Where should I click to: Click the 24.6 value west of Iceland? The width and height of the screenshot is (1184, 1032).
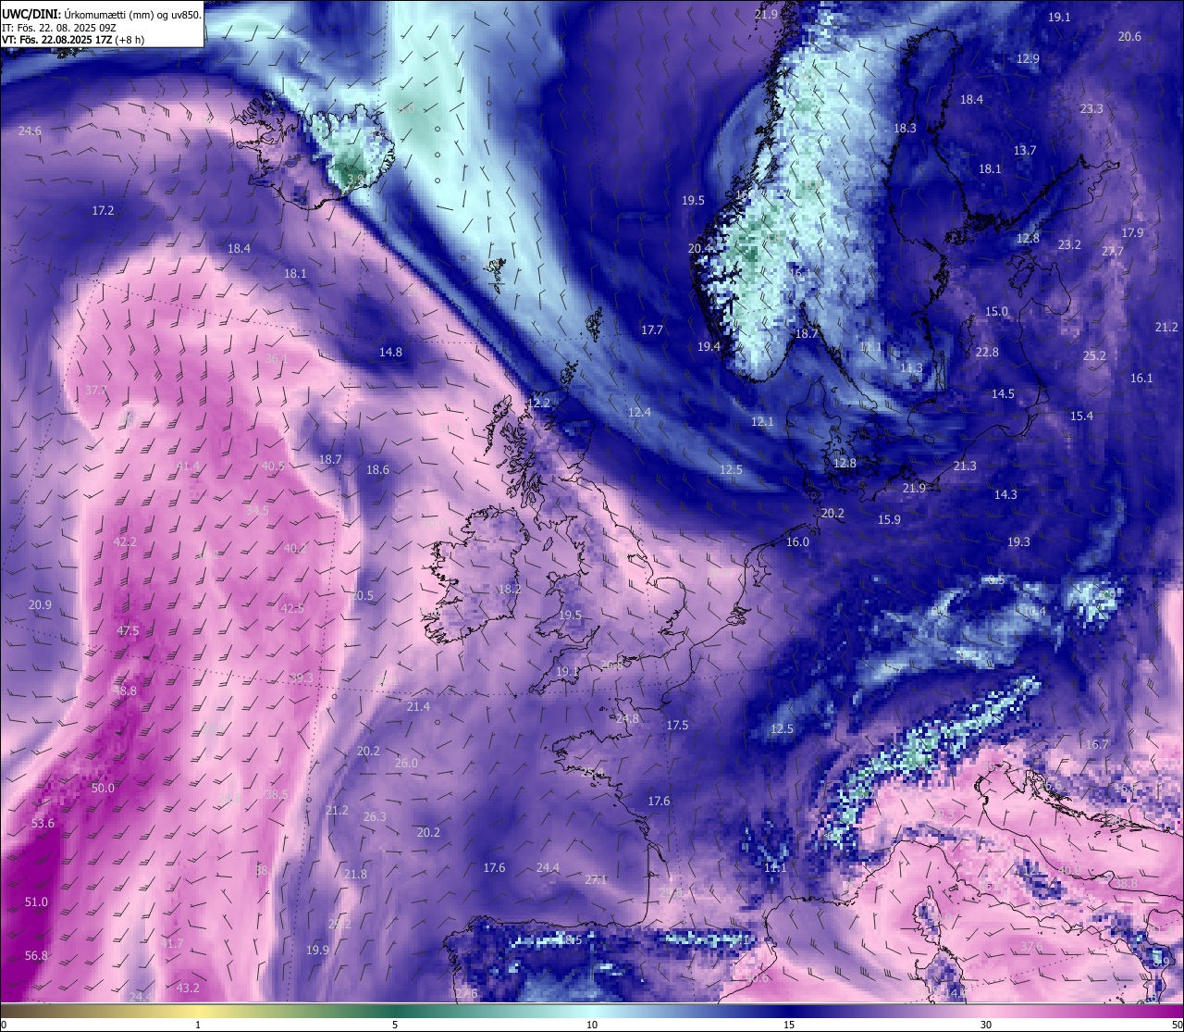[x=30, y=131]
